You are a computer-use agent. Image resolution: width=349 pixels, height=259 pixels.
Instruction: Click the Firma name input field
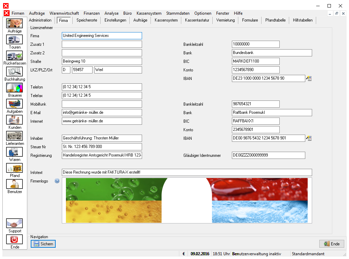coord(102,36)
